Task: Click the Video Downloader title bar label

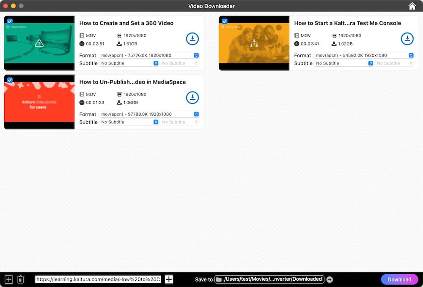Action: pos(211,6)
